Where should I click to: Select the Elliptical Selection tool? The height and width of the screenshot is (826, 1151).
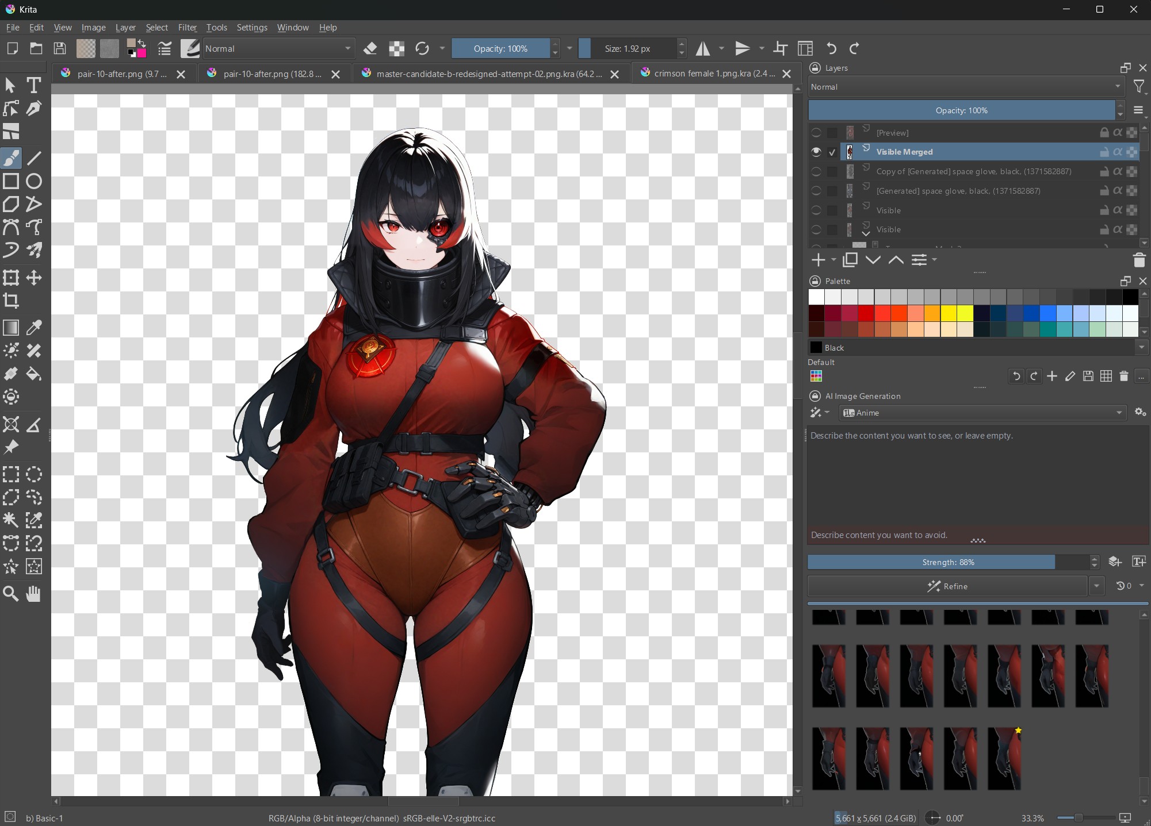34,474
